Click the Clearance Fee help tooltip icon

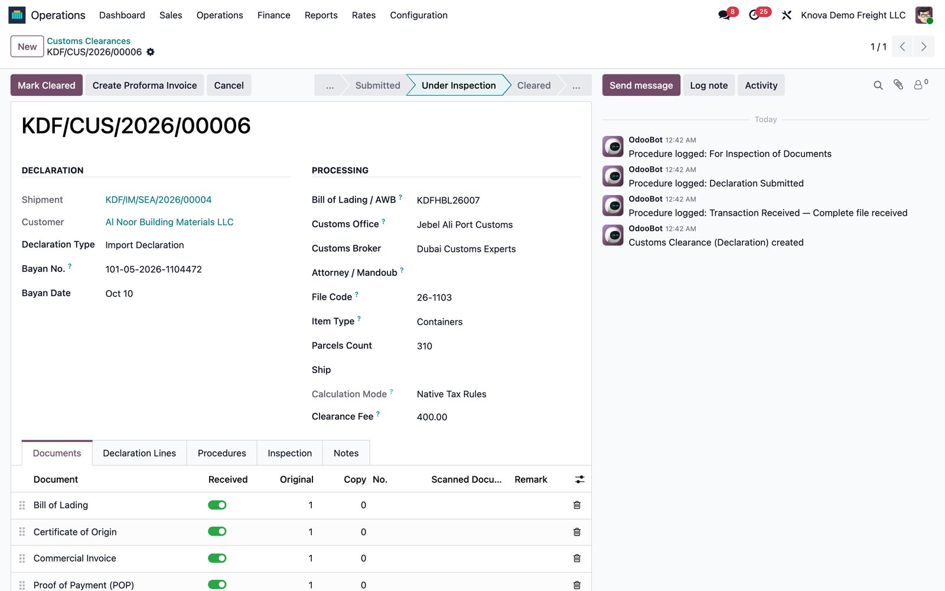click(x=378, y=414)
